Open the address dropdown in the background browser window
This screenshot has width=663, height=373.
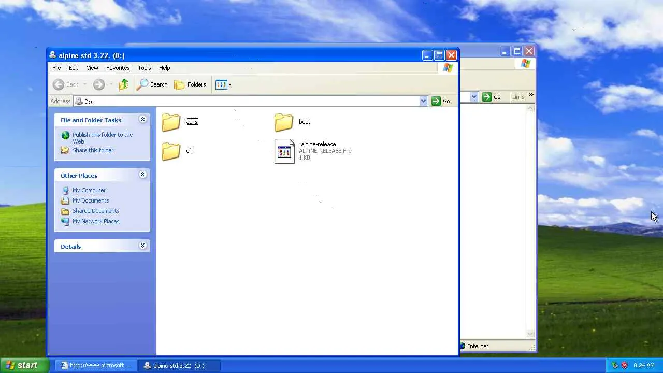click(474, 97)
